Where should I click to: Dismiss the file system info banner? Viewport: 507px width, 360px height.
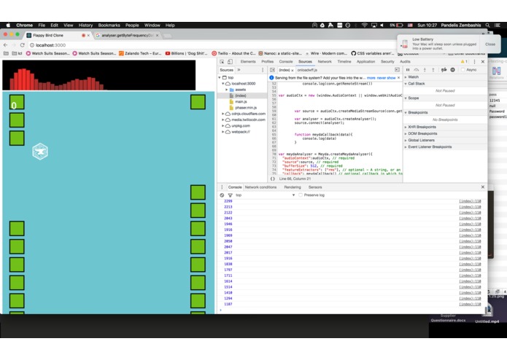399,78
